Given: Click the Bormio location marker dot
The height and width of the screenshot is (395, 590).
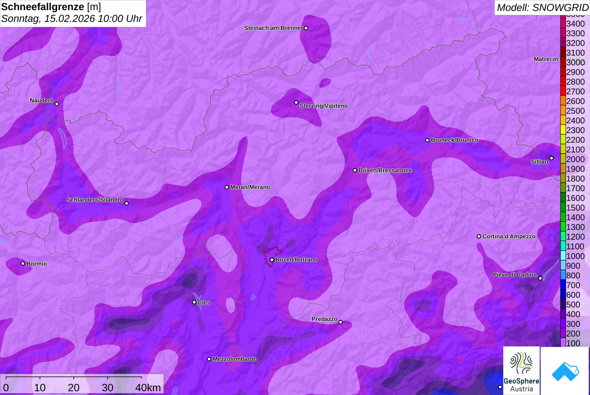Looking at the screenshot, I should (23, 264).
